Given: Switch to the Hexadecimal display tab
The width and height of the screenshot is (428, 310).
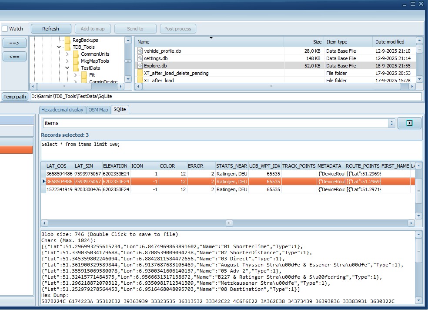Looking at the screenshot, I should (62, 110).
